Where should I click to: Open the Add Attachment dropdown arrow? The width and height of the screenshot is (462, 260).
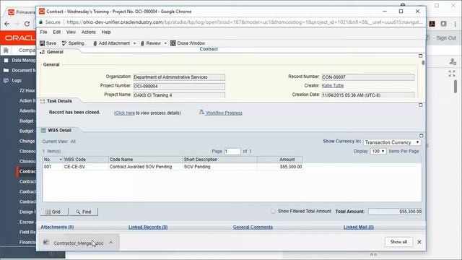pyautogui.click(x=135, y=43)
